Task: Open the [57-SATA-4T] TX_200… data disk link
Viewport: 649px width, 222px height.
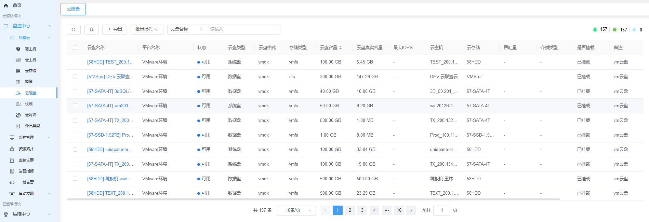Action: point(110,120)
